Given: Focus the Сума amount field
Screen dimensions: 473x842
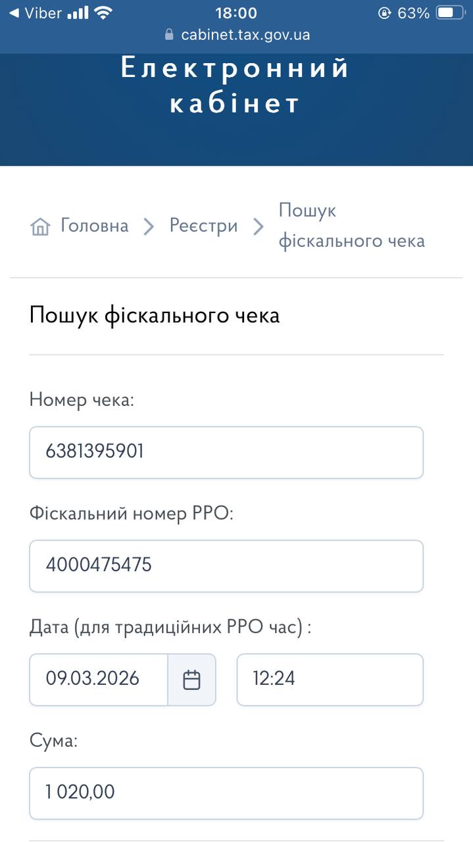Looking at the screenshot, I should (x=226, y=793).
